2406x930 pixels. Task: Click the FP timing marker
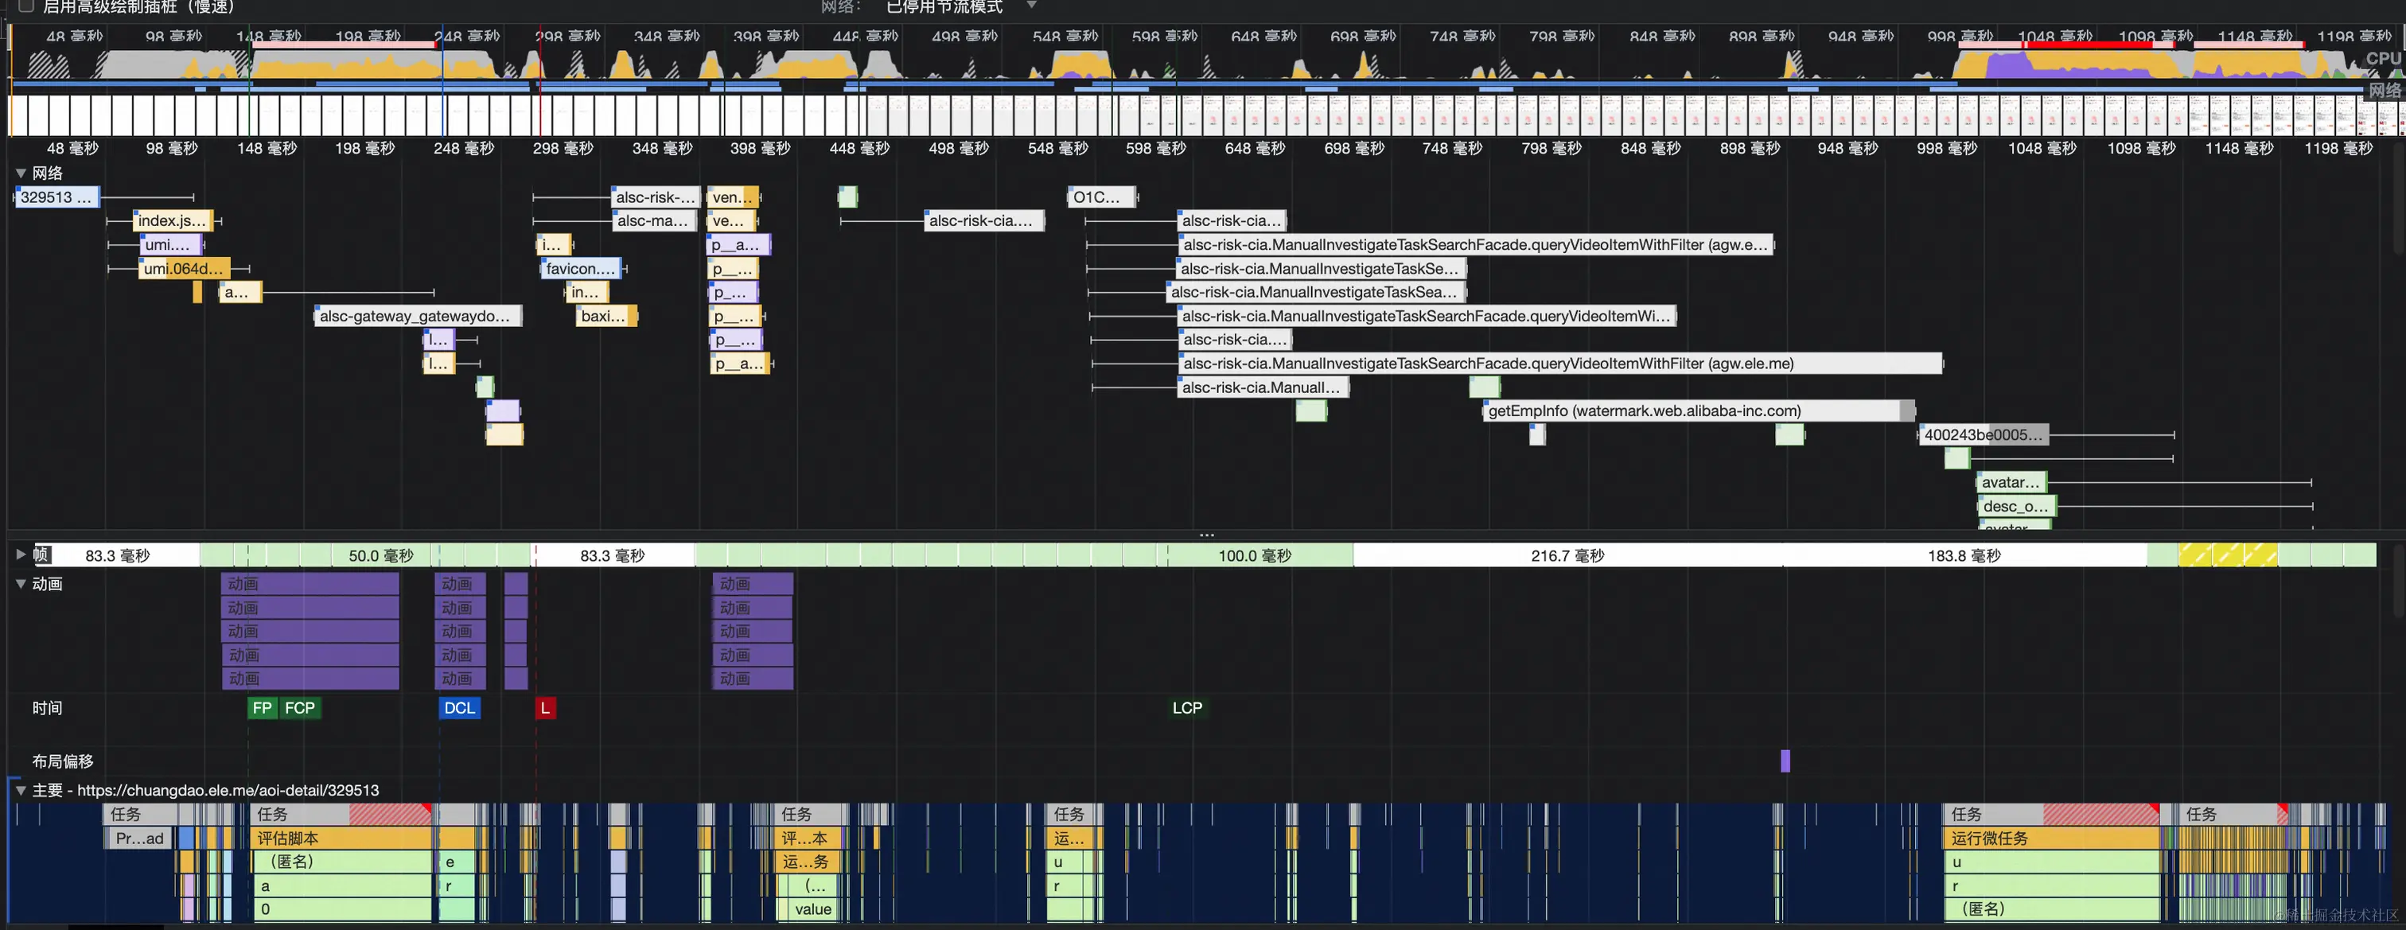pos(262,708)
